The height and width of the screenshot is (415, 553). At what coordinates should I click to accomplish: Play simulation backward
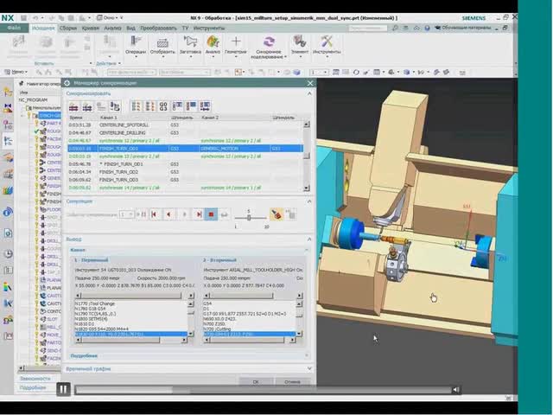pyautogui.click(x=169, y=214)
